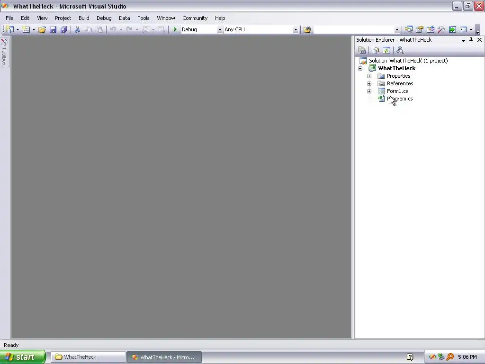This screenshot has height=364, width=485.
Task: Open the Command Window toolbar icon
Action: click(x=463, y=29)
